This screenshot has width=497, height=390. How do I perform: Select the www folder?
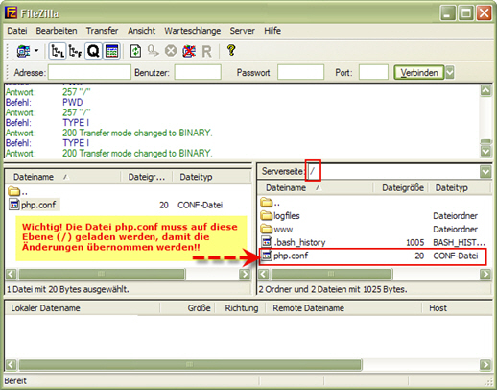277,230
